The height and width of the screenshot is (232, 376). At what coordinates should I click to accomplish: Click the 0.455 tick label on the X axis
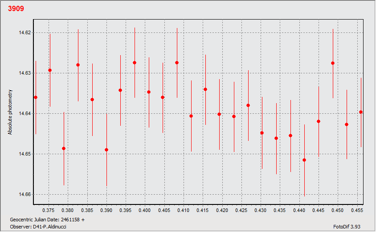tap(357, 210)
